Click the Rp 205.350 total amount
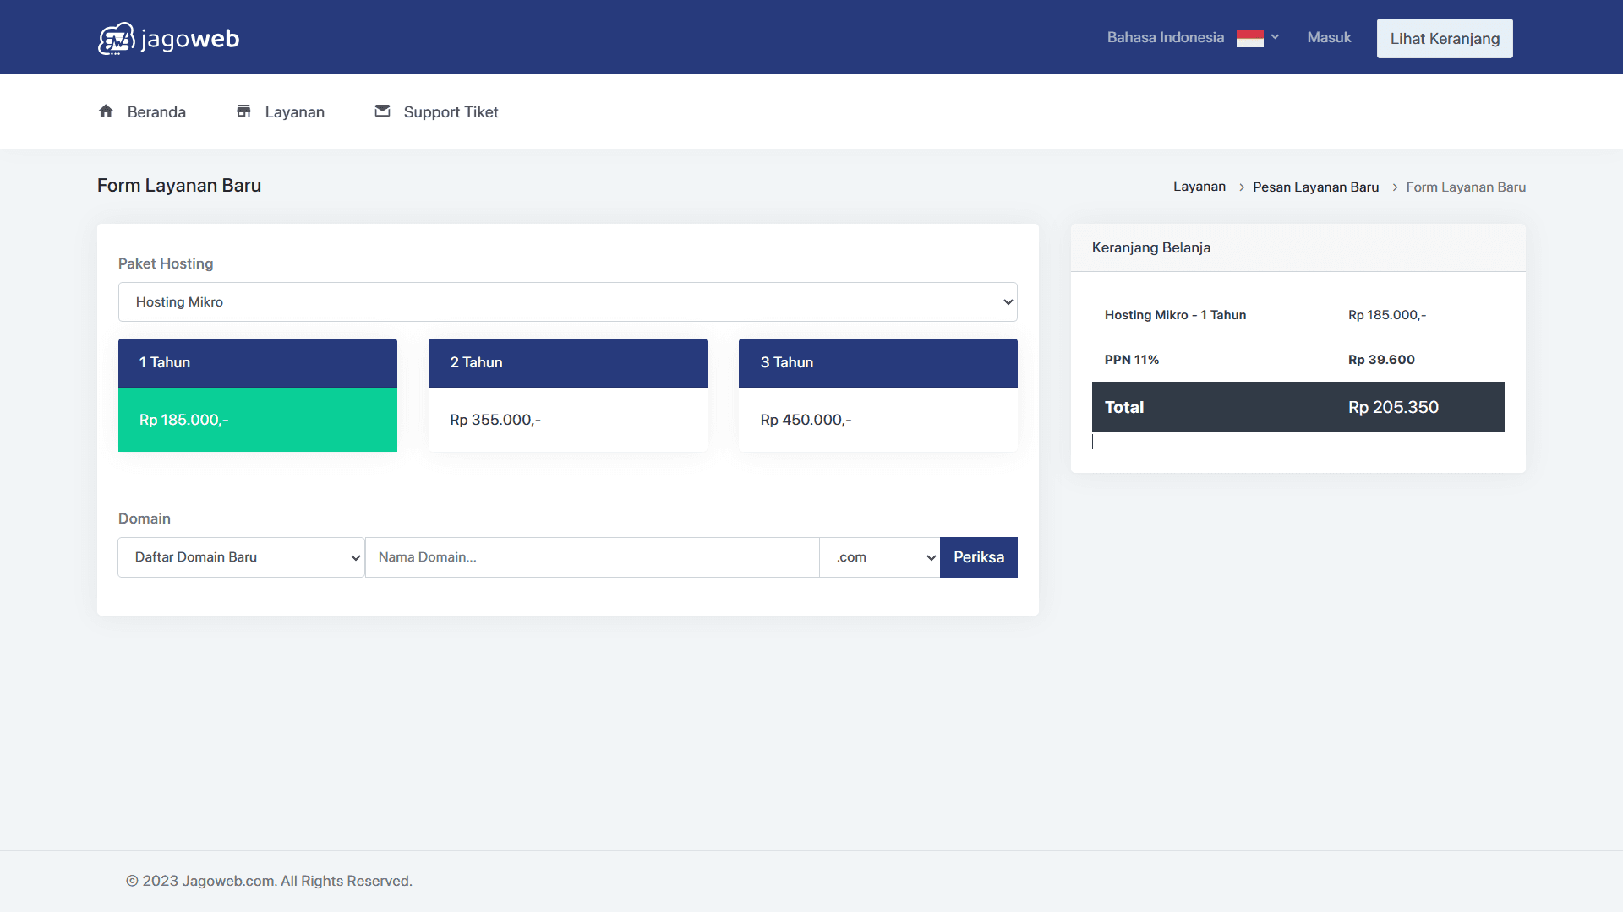Image resolution: width=1623 pixels, height=912 pixels. coord(1393,407)
